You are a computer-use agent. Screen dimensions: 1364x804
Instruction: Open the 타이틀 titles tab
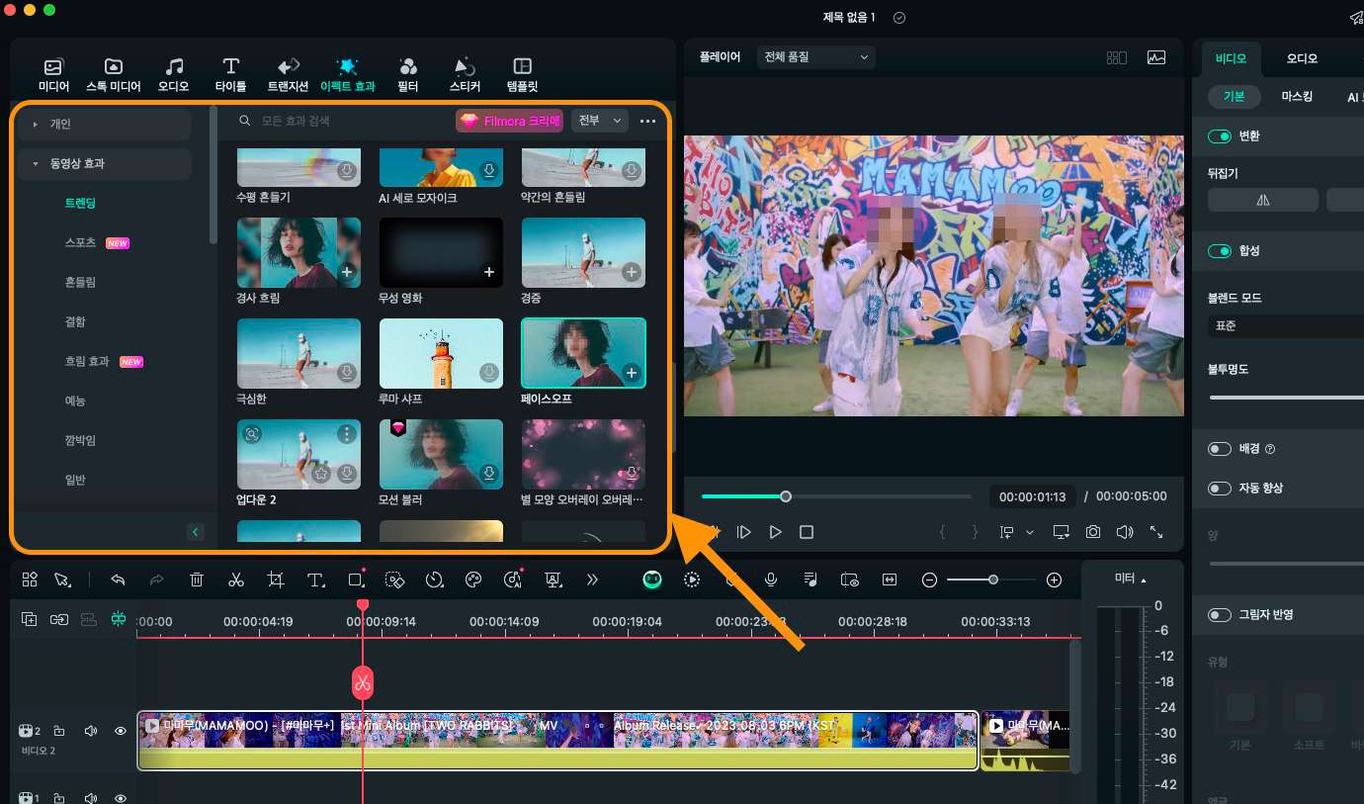[x=230, y=75]
